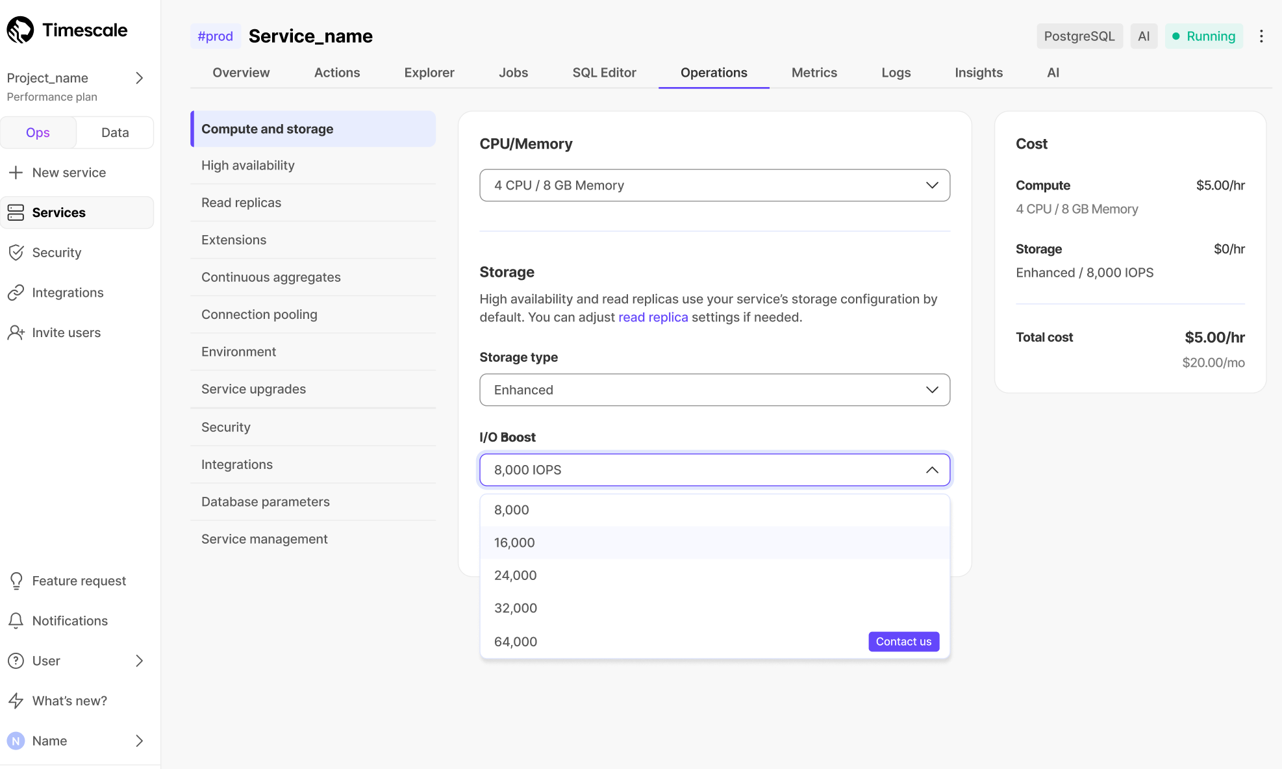
Task: Follow the read replica link
Action: click(x=653, y=318)
